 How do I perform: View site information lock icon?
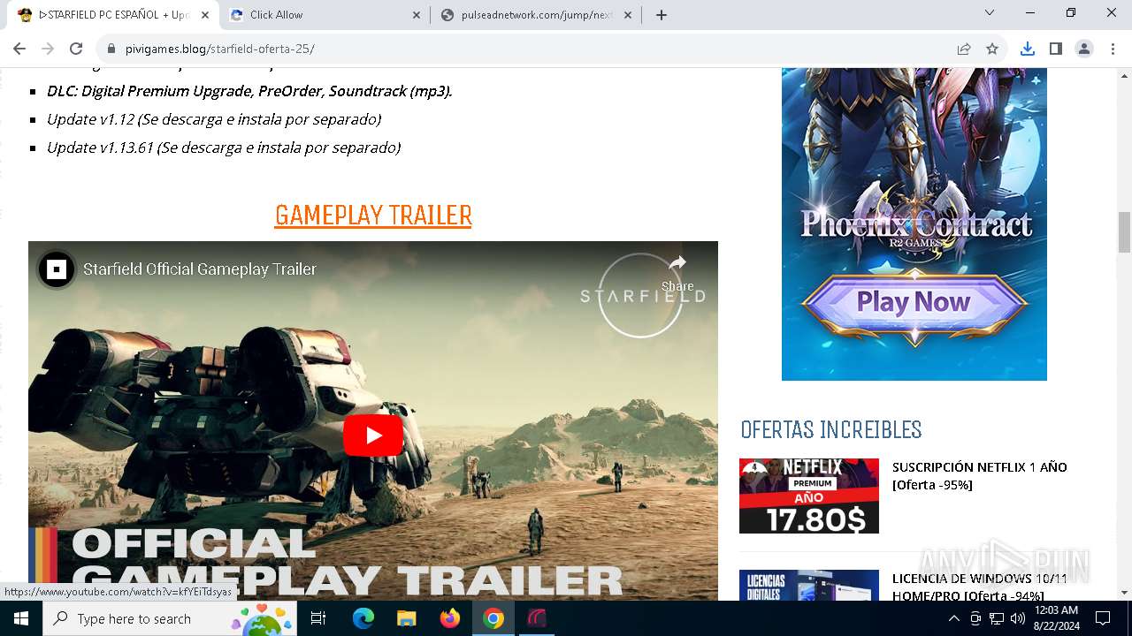click(111, 49)
